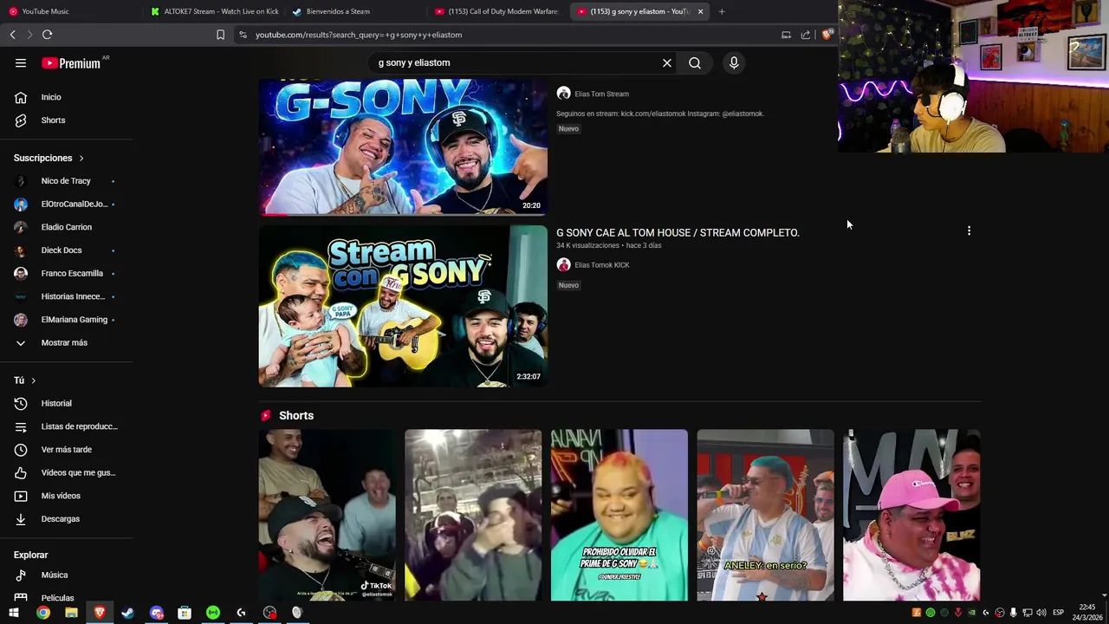Open Windows Start menu

[14, 613]
